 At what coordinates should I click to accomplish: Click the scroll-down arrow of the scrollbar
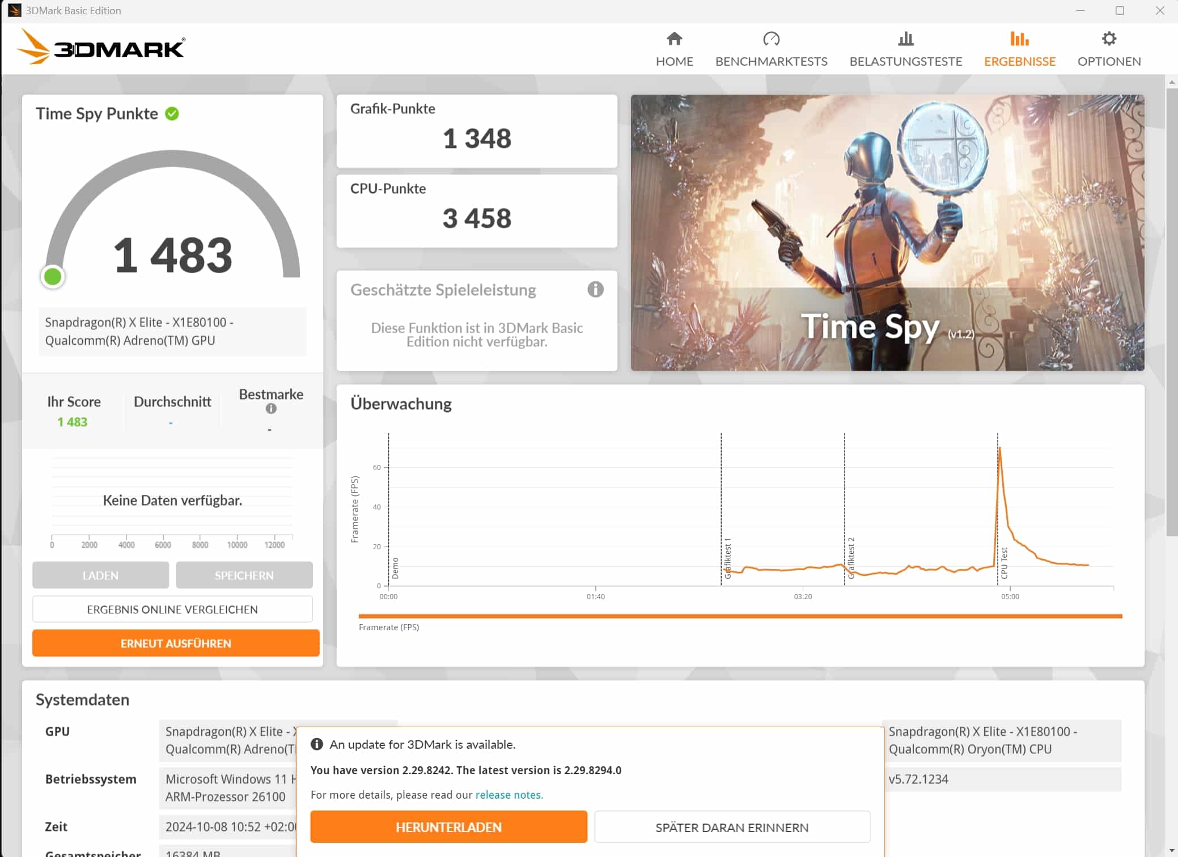[x=1171, y=850]
